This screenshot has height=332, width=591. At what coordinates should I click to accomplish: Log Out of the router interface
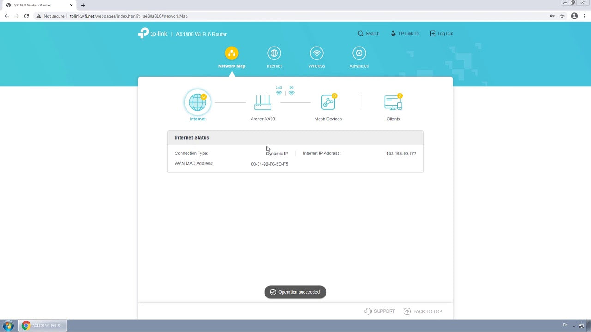click(441, 33)
